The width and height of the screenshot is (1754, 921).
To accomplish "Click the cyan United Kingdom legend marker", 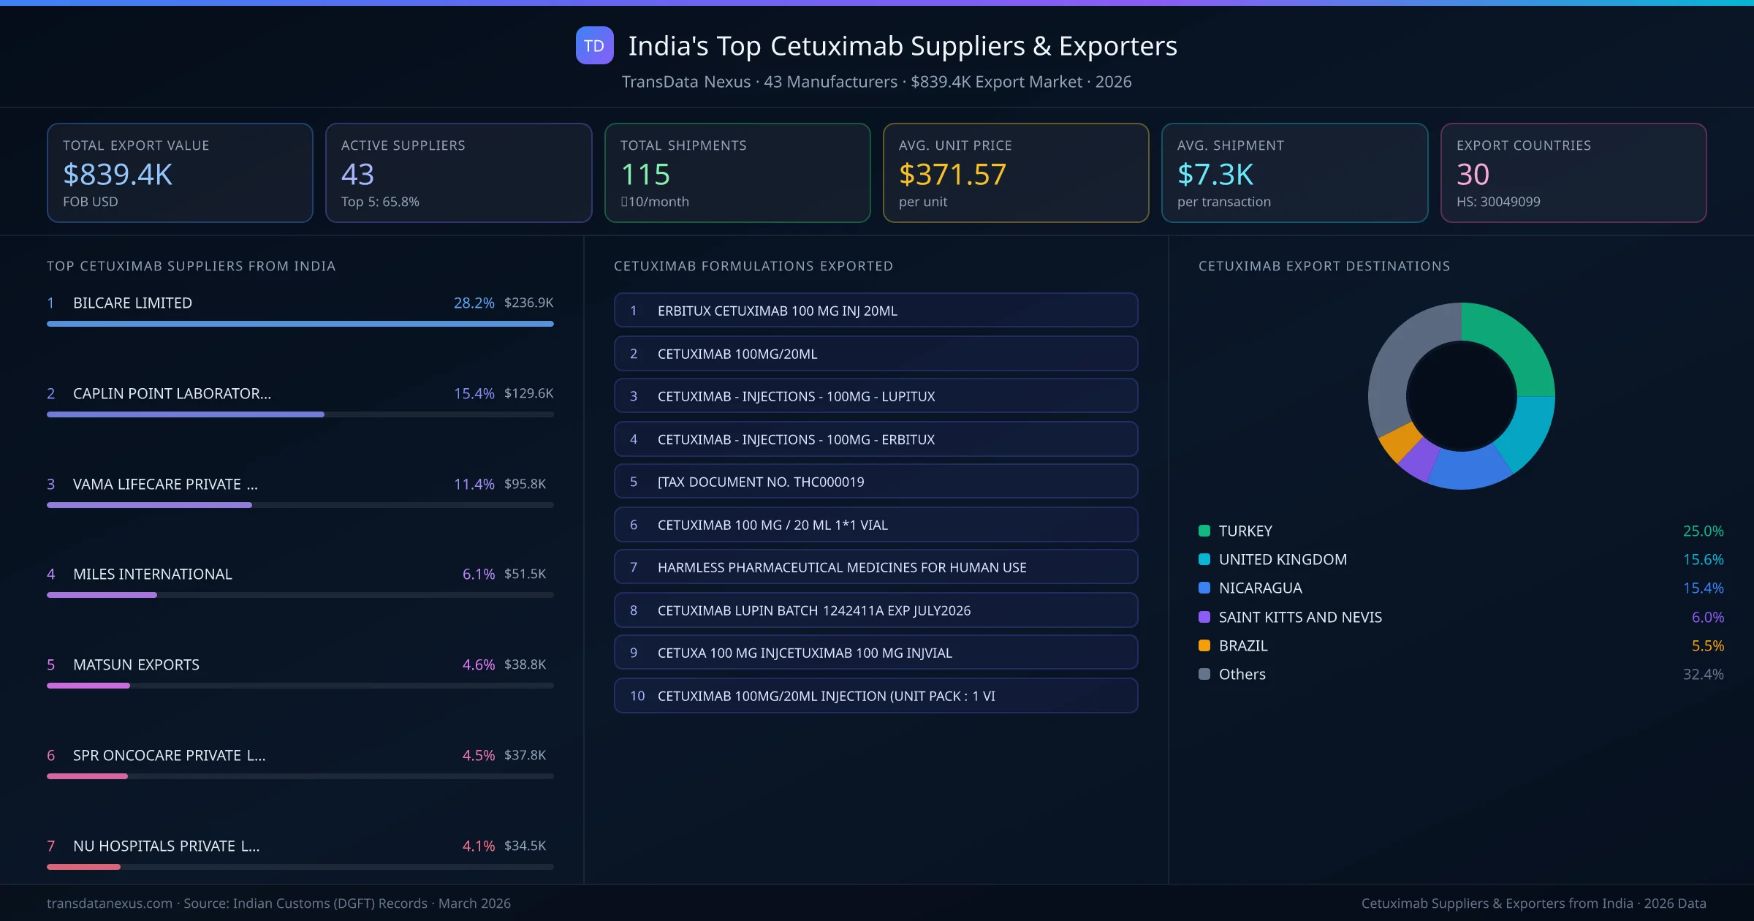I will [x=1203, y=559].
